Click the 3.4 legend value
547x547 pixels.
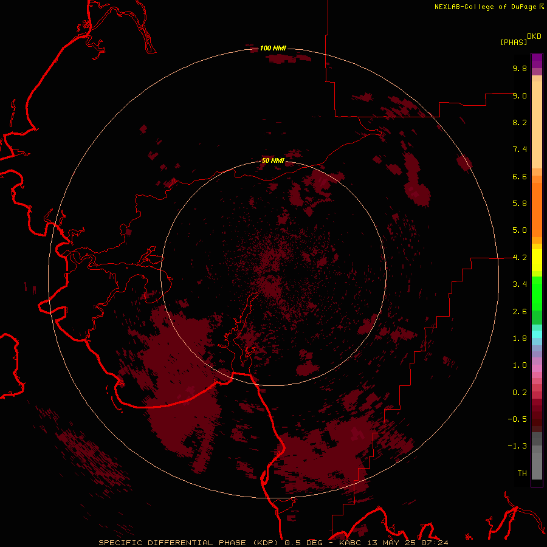[x=520, y=284]
